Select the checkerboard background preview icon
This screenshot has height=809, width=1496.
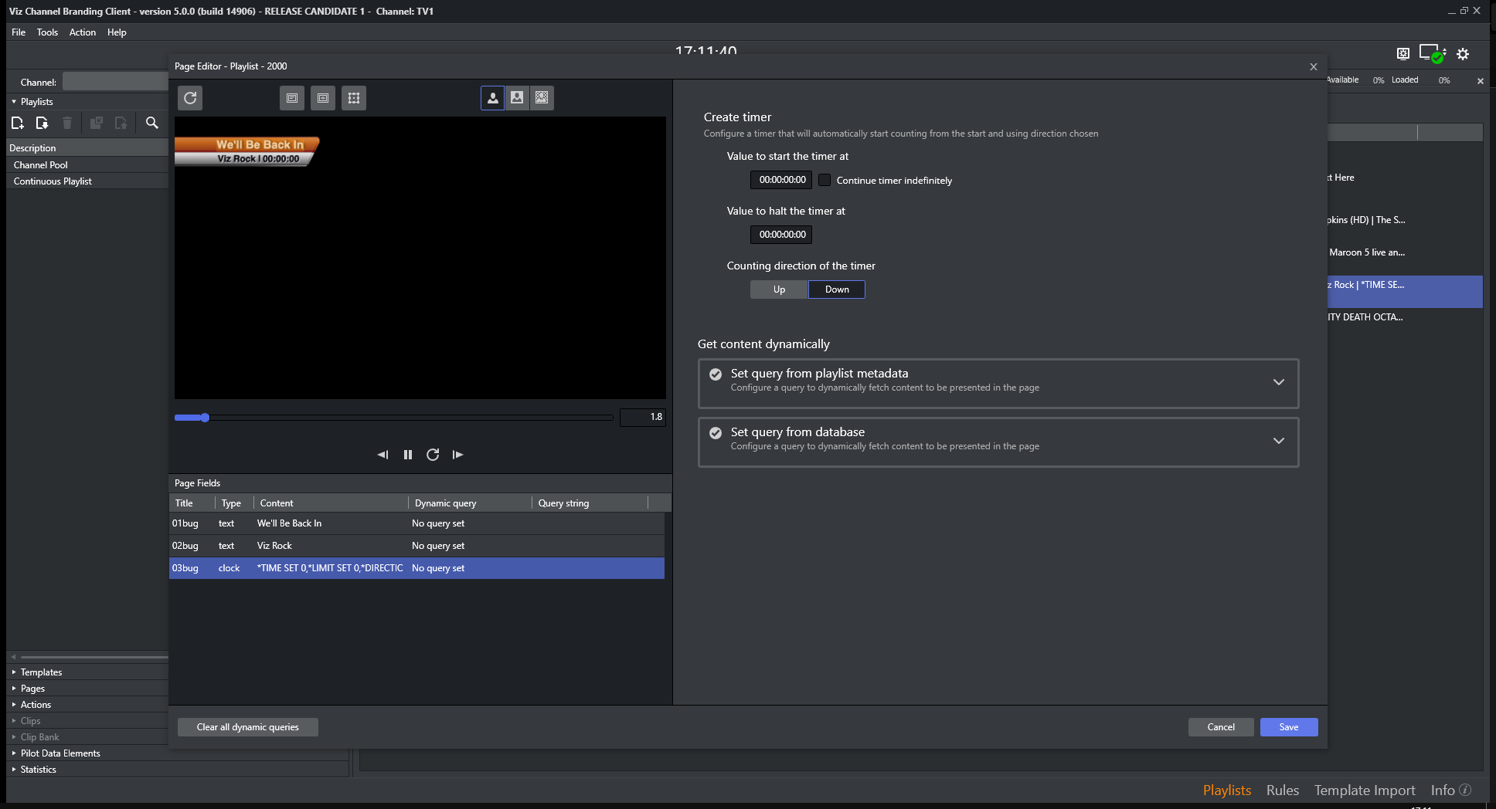pyautogui.click(x=542, y=98)
